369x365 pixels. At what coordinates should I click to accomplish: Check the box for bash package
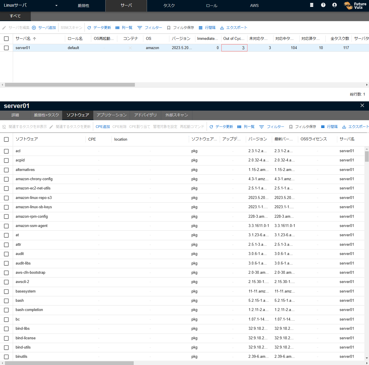coord(6,301)
